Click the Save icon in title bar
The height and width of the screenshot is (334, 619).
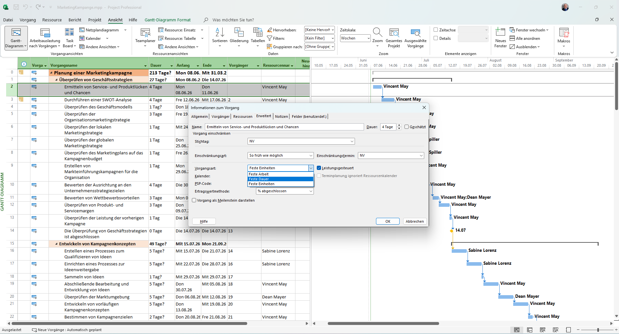[x=16, y=7]
